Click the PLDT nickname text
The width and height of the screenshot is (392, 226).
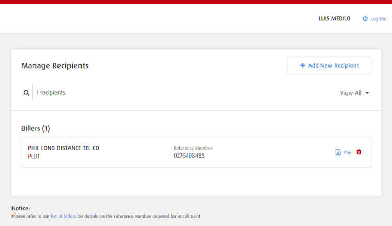34,157
